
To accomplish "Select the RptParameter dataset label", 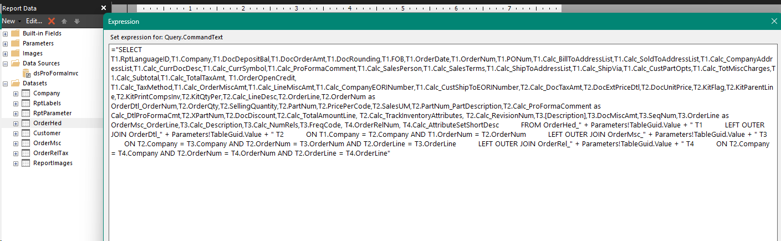I will pyautogui.click(x=52, y=113).
